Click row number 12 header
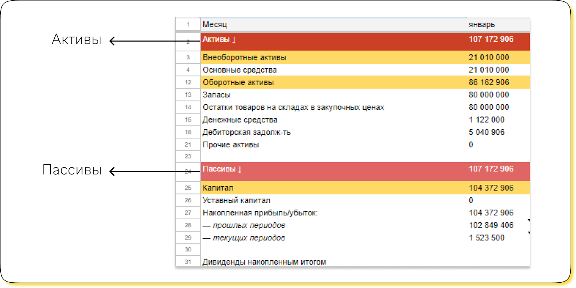 [188, 82]
